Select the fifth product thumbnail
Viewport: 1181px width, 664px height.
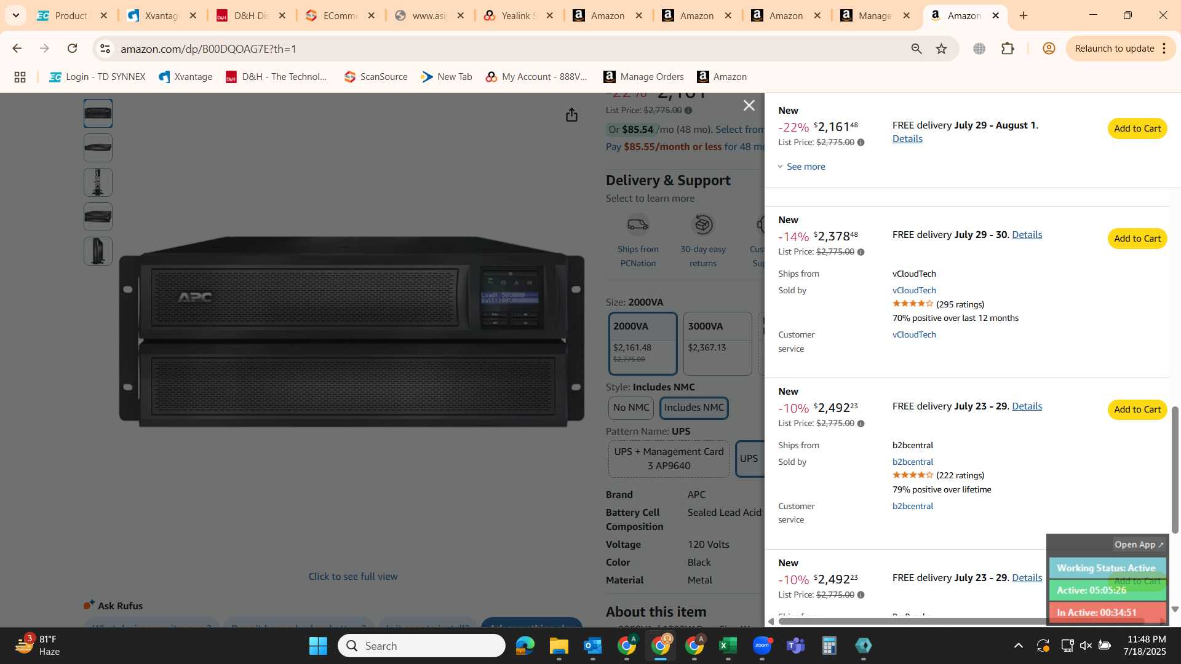(98, 251)
